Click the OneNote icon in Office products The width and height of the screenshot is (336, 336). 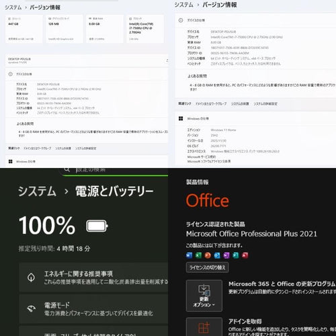[x=226, y=255]
